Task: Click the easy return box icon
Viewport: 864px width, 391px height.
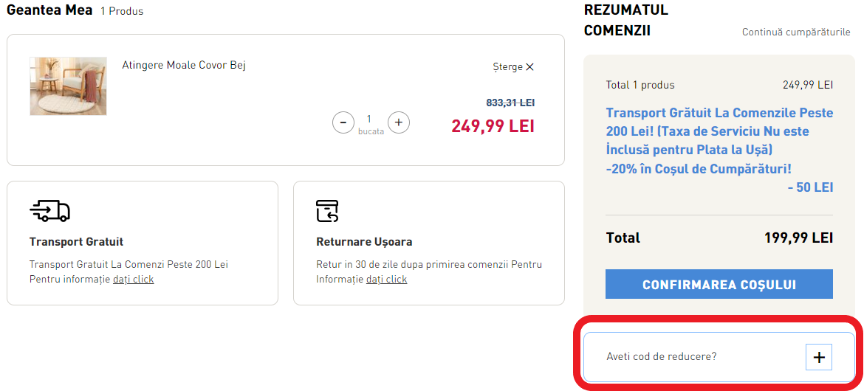Action: (327, 211)
